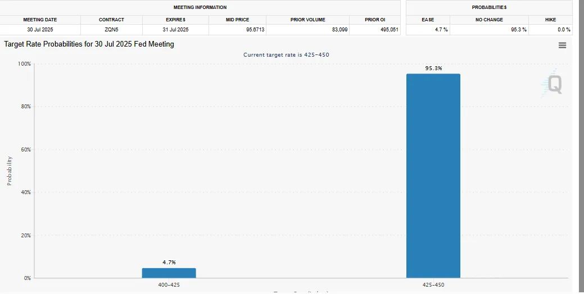Click the CONTRACT column header
The width and height of the screenshot is (584, 294).
[111, 20]
